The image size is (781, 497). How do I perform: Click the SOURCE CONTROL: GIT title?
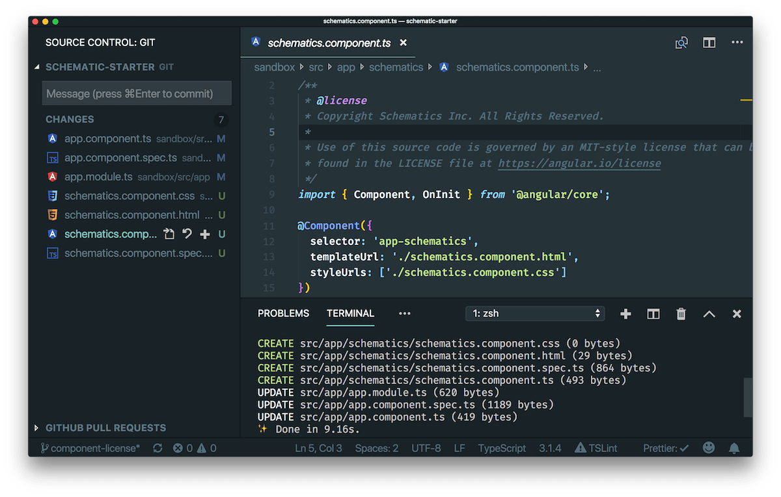100,43
